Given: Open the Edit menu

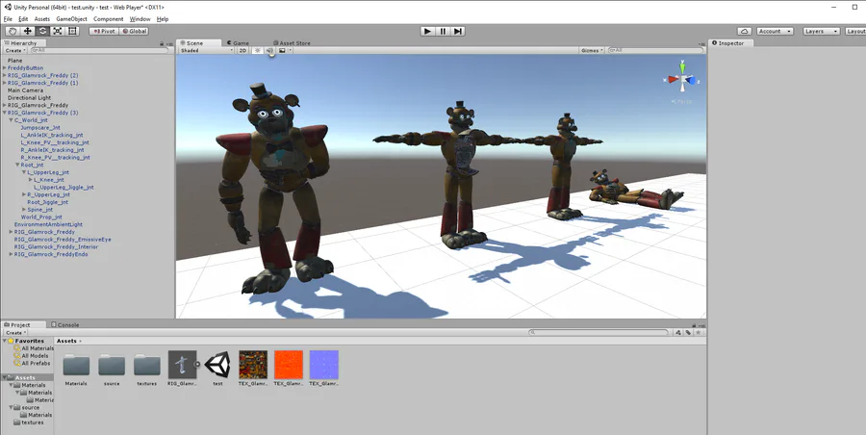Looking at the screenshot, I should [x=23, y=19].
